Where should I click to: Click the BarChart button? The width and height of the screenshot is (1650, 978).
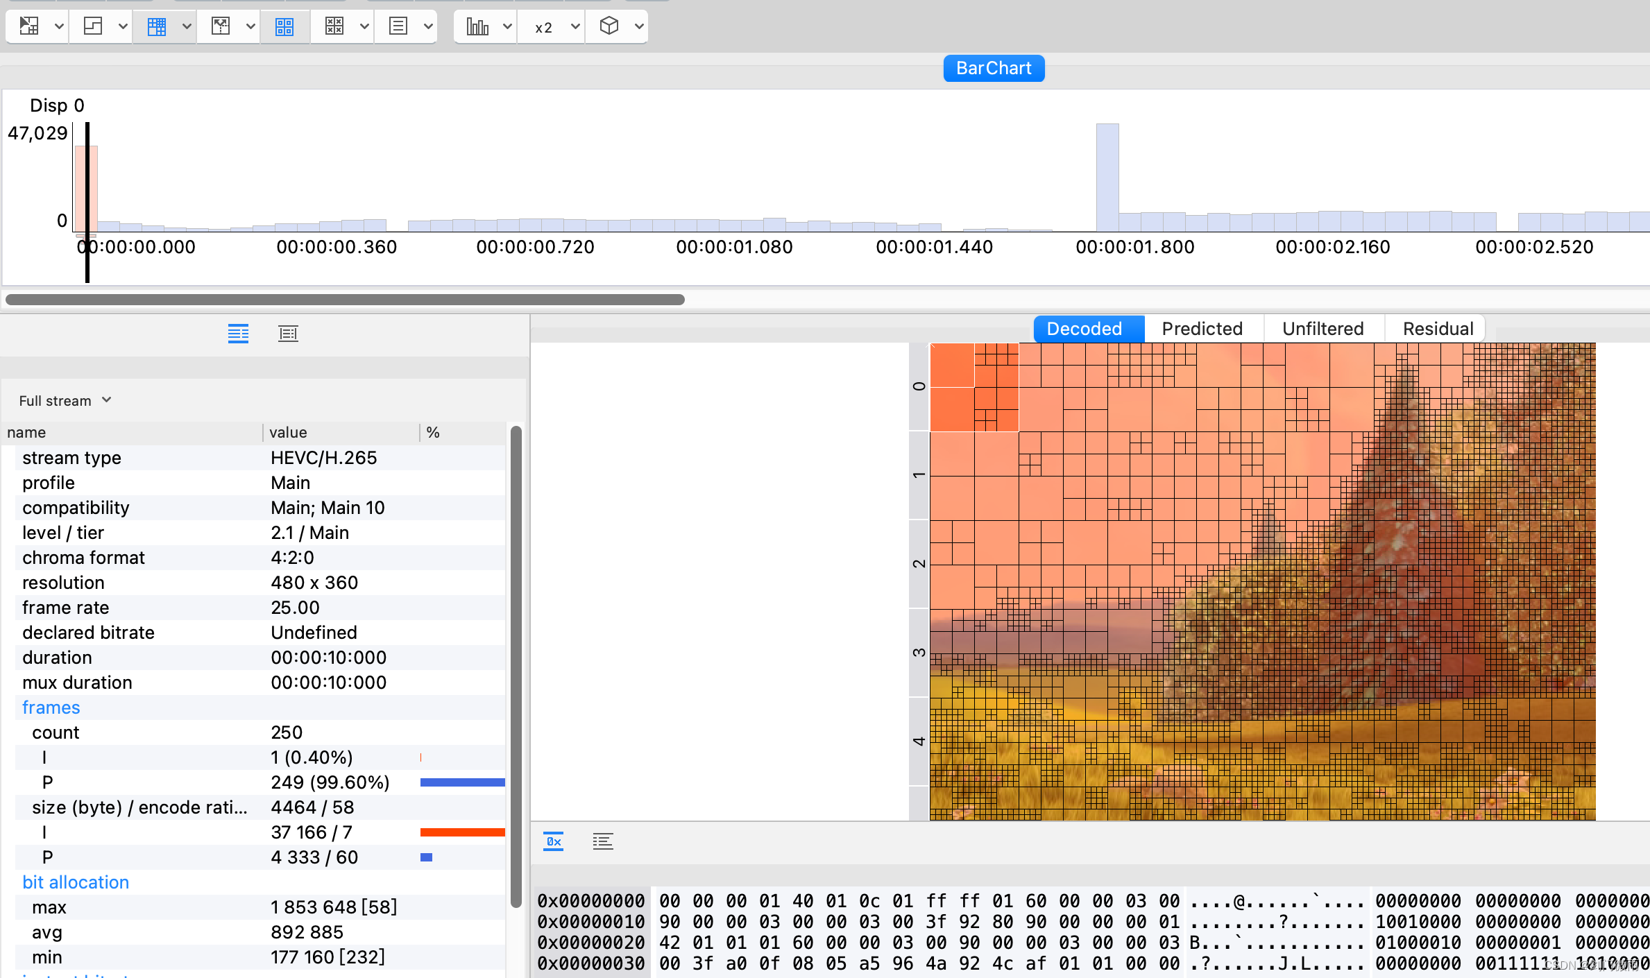pyautogui.click(x=994, y=68)
